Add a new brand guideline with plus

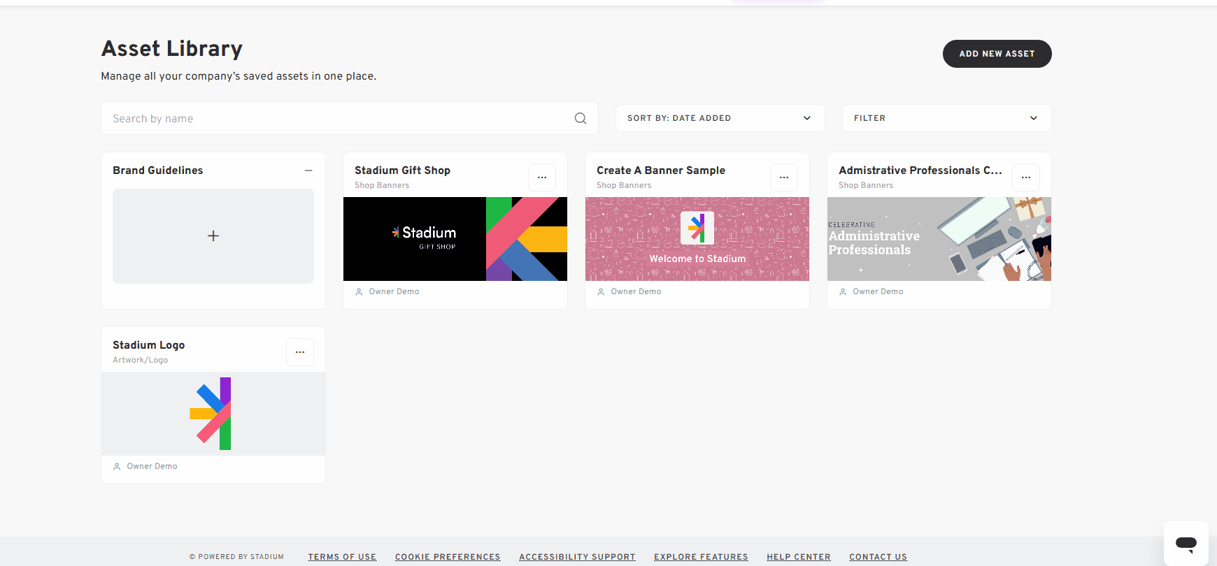click(x=213, y=236)
